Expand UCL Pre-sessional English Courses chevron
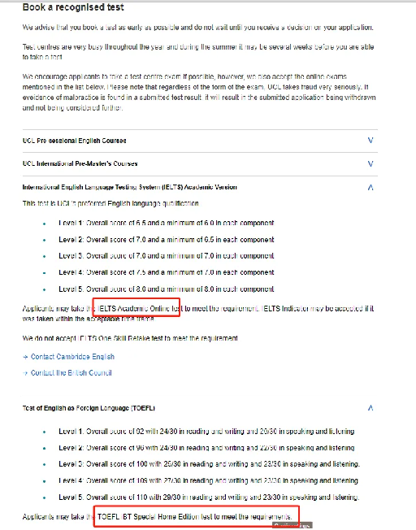Screen dimensions: 416x530 (x=370, y=141)
